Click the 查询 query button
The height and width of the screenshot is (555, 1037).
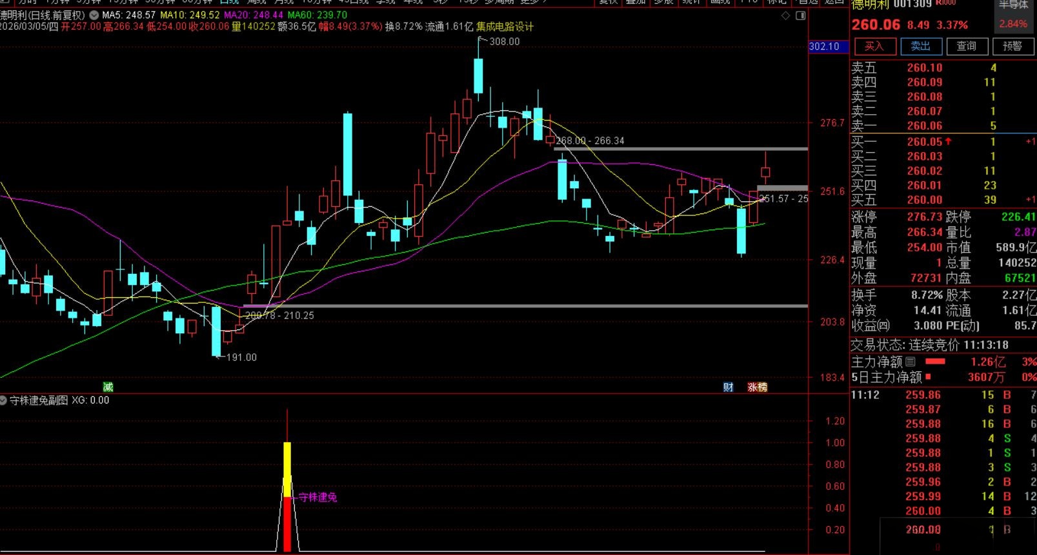click(x=966, y=46)
